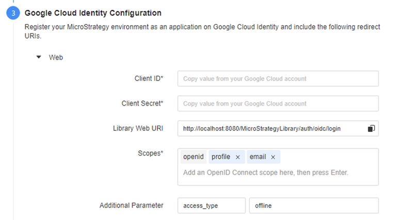413x220 pixels.
Task: Click the Google Cloud Identity Configuration heading
Action: click(93, 13)
